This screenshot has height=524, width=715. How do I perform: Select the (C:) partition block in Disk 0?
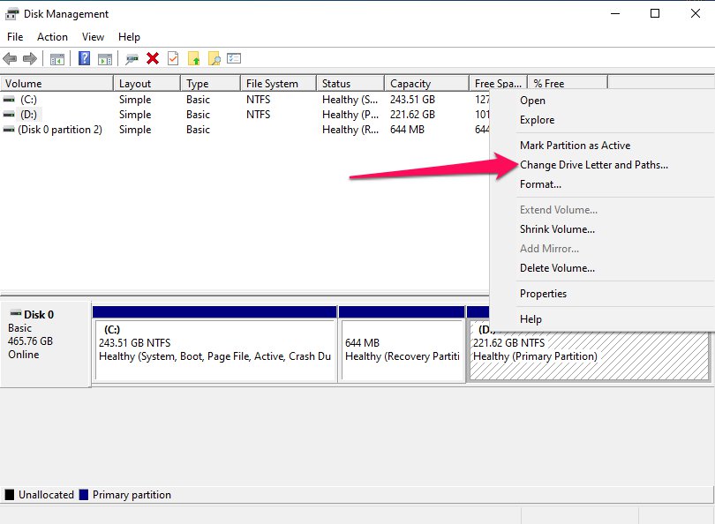tap(214, 349)
